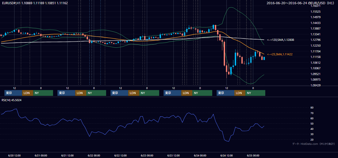Click price axis value 1.14433
Image resolution: width=338 pixels, height=158 pixels.
[315, 23]
